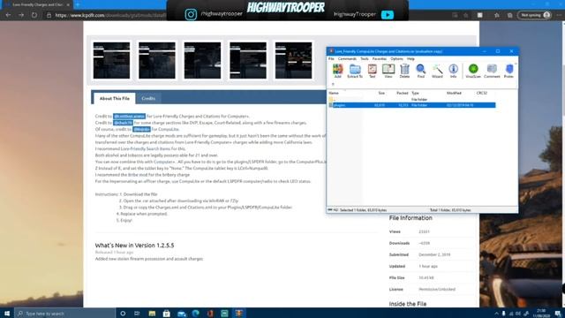565x318 pixels.
Task: Click the Info icon in WinRAR toolbar
Action: (x=453, y=71)
